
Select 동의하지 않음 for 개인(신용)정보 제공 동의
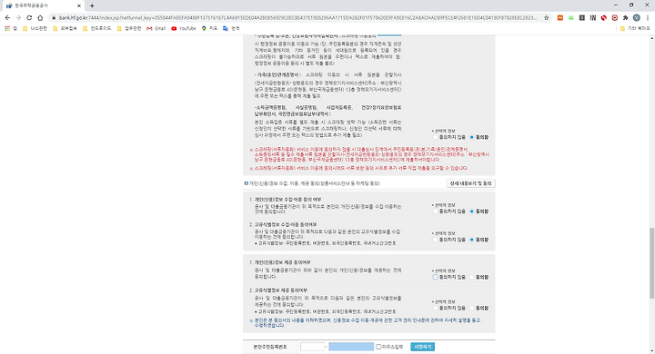[x=435, y=277]
